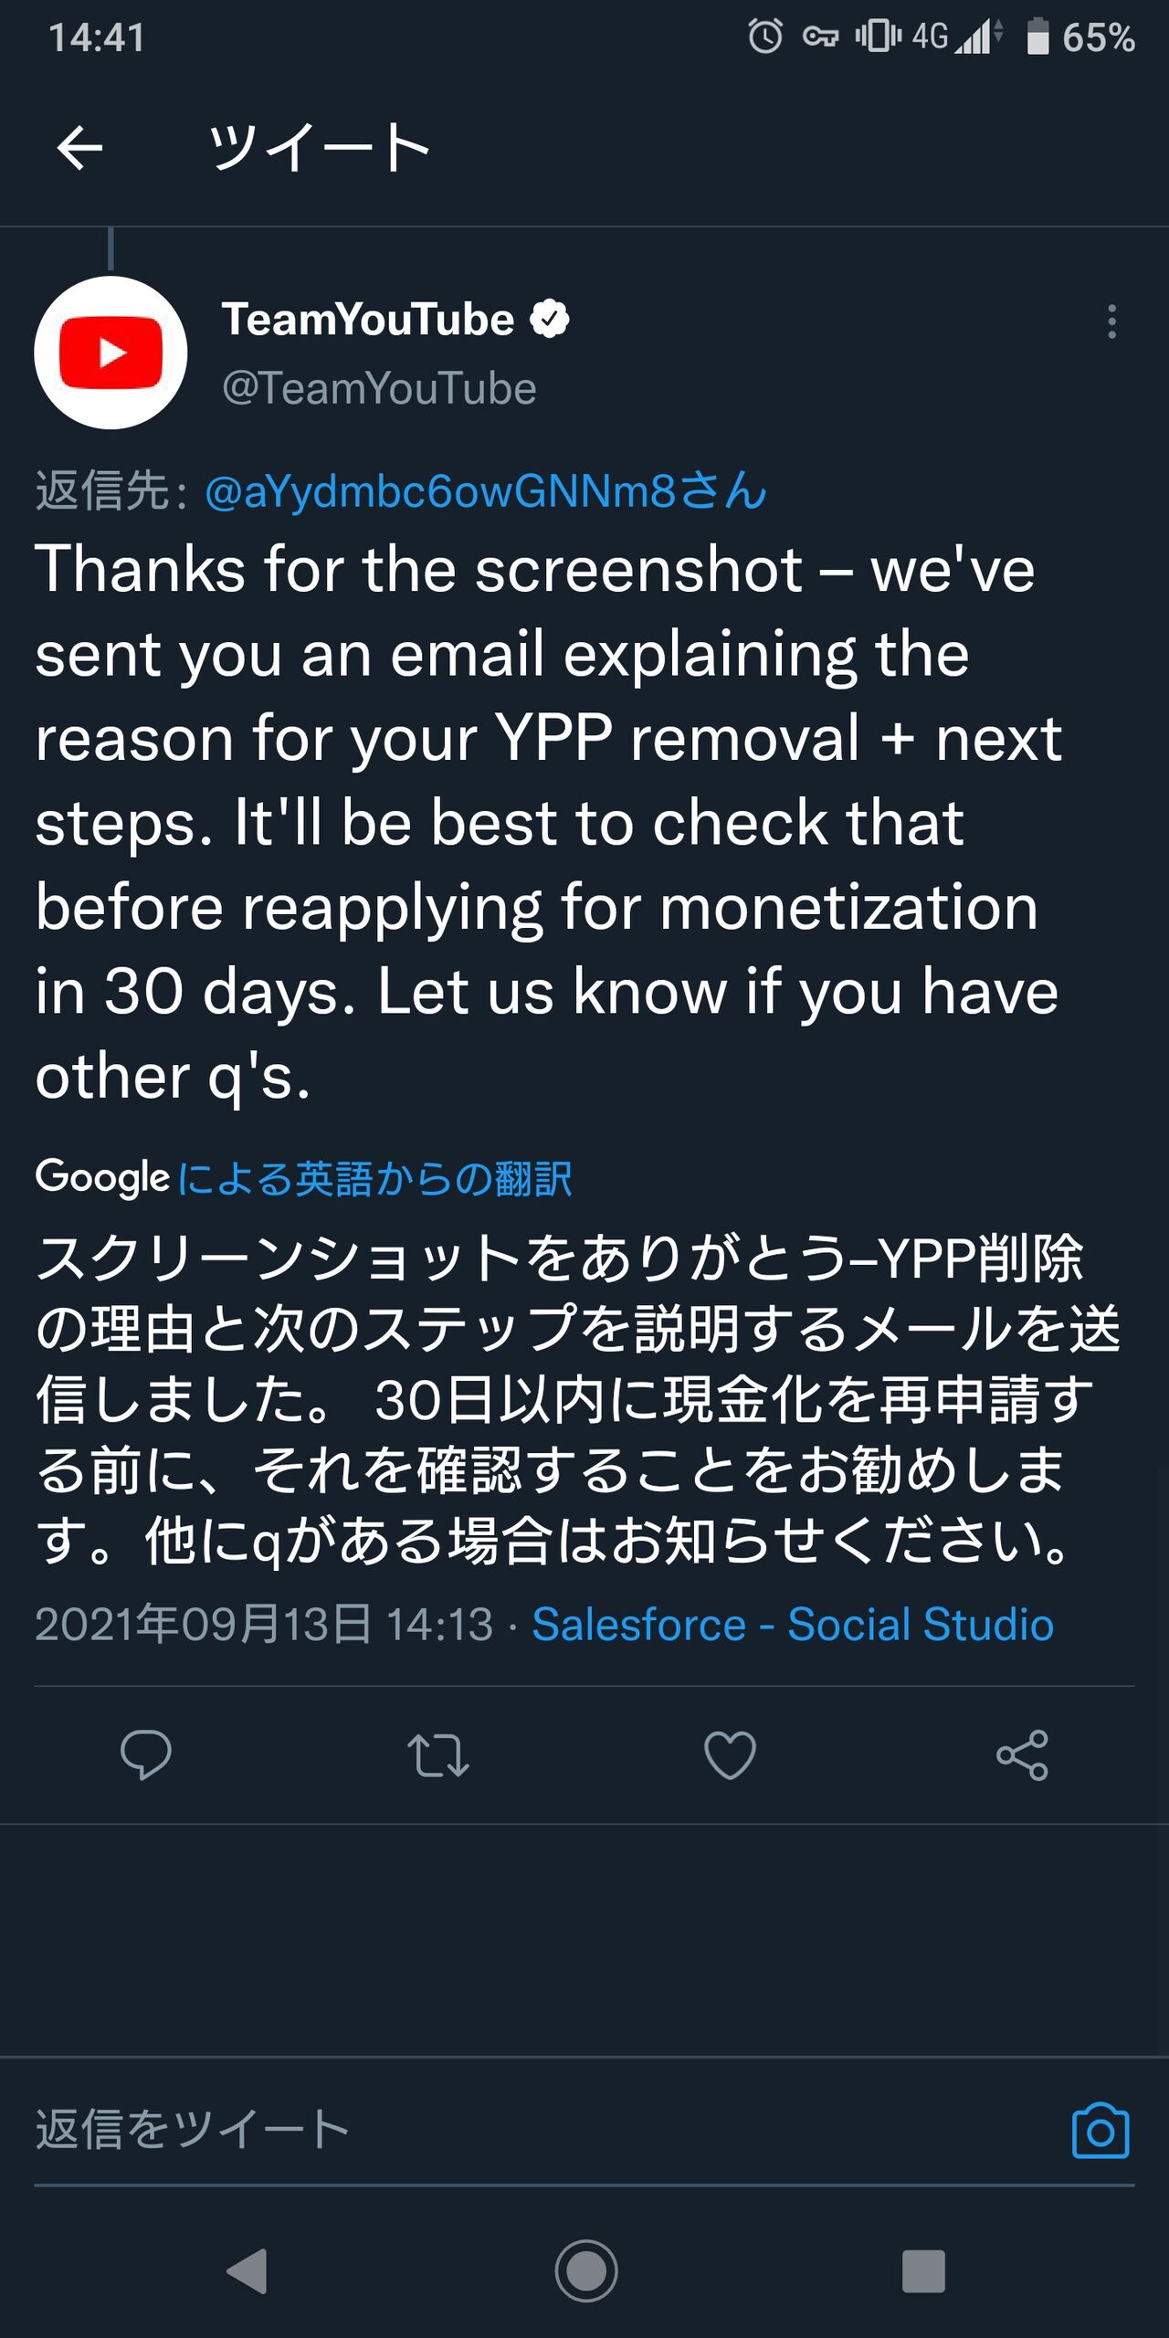Tap the Android recent apps square
This screenshot has height=2338, width=1169.
tap(923, 2270)
